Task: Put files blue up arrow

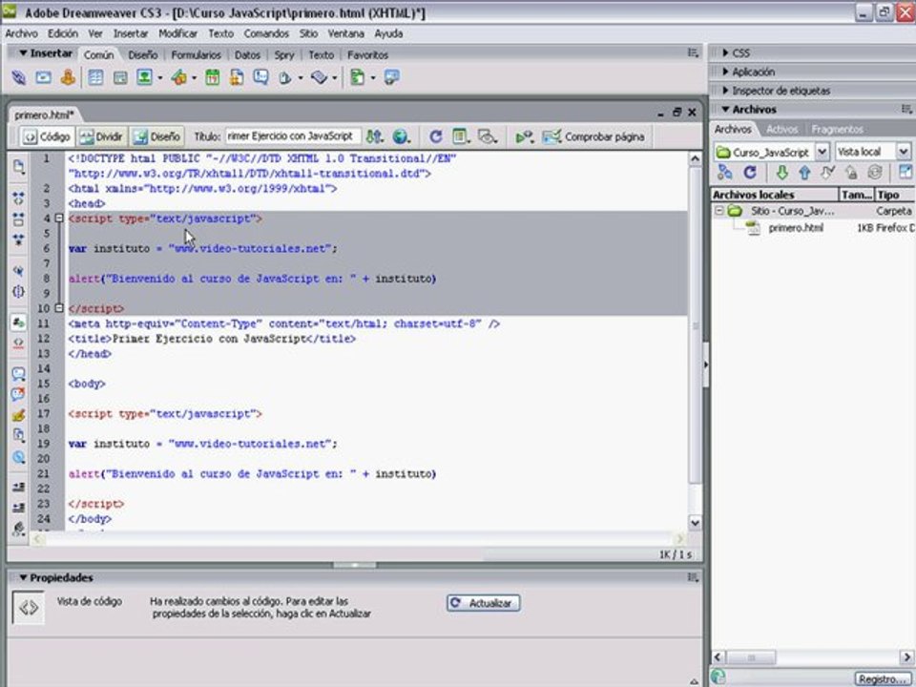Action: tap(805, 173)
